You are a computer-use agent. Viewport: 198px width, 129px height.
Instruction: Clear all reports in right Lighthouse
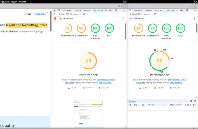coord(155,14)
